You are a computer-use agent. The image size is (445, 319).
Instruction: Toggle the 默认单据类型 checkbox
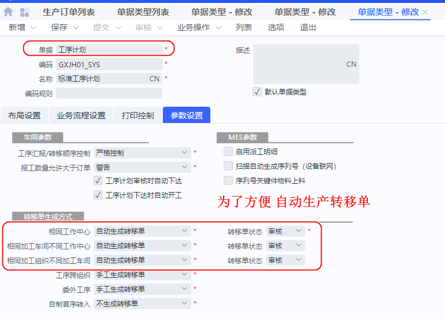coord(257,92)
